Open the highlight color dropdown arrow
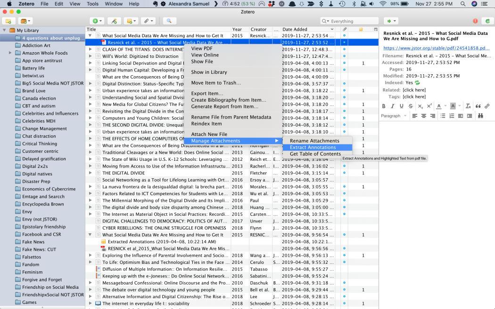 (460, 106)
